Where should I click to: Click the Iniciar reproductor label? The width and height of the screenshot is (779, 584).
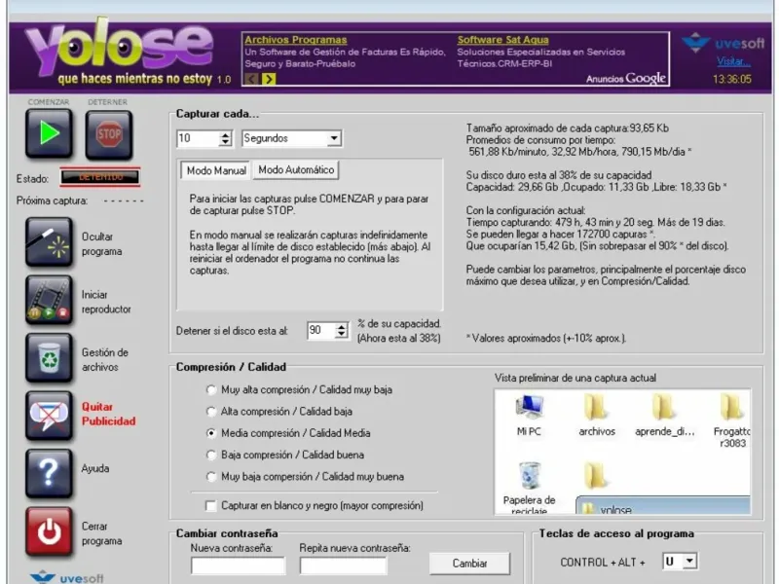pyautogui.click(x=106, y=302)
